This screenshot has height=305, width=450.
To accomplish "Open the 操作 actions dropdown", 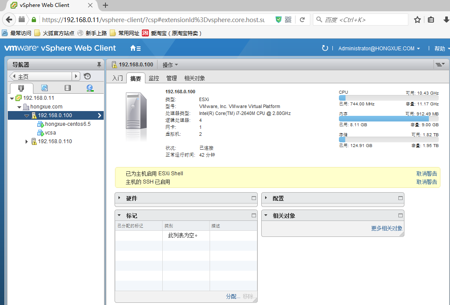I will (170, 65).
